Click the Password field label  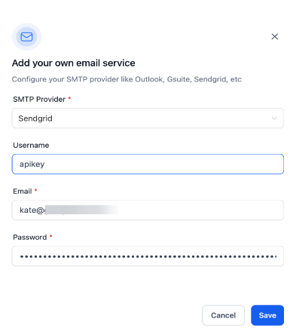30,237
